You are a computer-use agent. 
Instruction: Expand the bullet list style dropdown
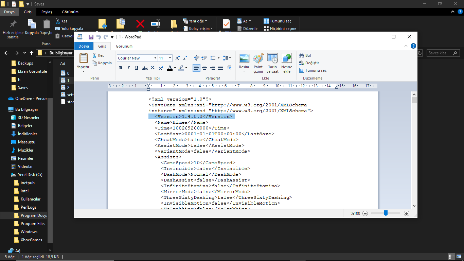click(x=218, y=58)
